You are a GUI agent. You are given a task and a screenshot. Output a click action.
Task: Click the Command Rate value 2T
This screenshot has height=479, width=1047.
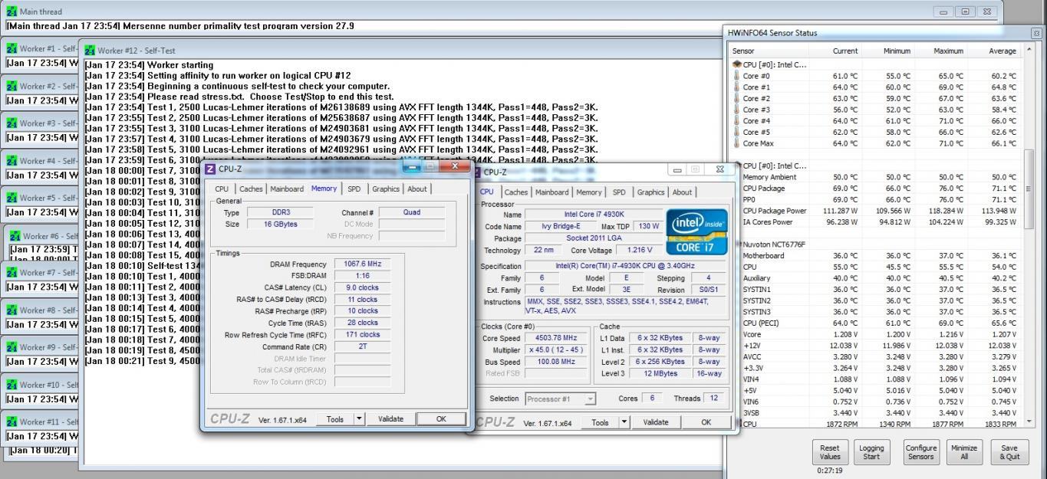pos(363,346)
